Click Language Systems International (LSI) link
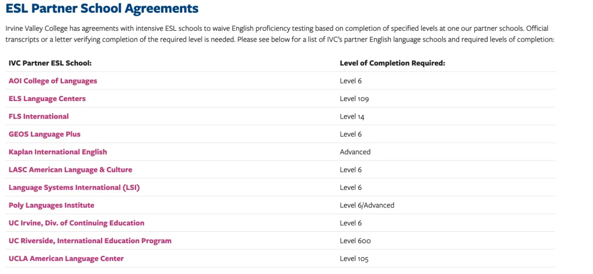 pos(74,187)
